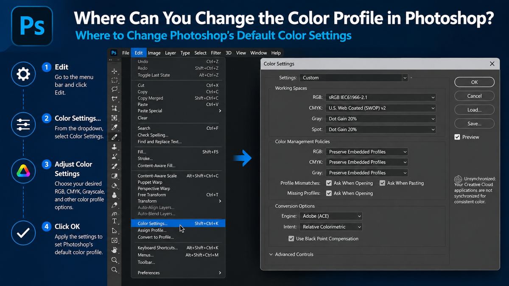Screen dimensions: 509x286
Task: Click OK in Color Settings dialog
Action: (474, 82)
